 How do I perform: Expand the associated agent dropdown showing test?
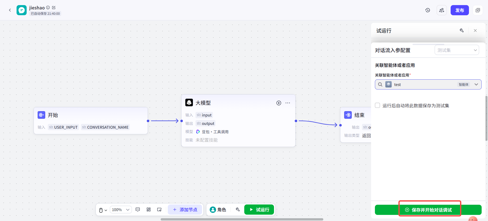(476, 84)
